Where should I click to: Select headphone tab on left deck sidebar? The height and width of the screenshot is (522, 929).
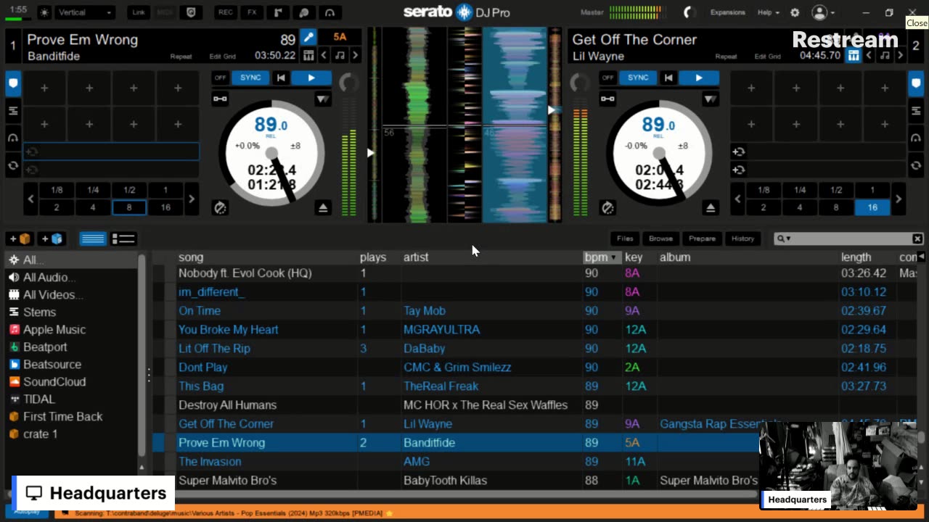pyautogui.click(x=13, y=138)
